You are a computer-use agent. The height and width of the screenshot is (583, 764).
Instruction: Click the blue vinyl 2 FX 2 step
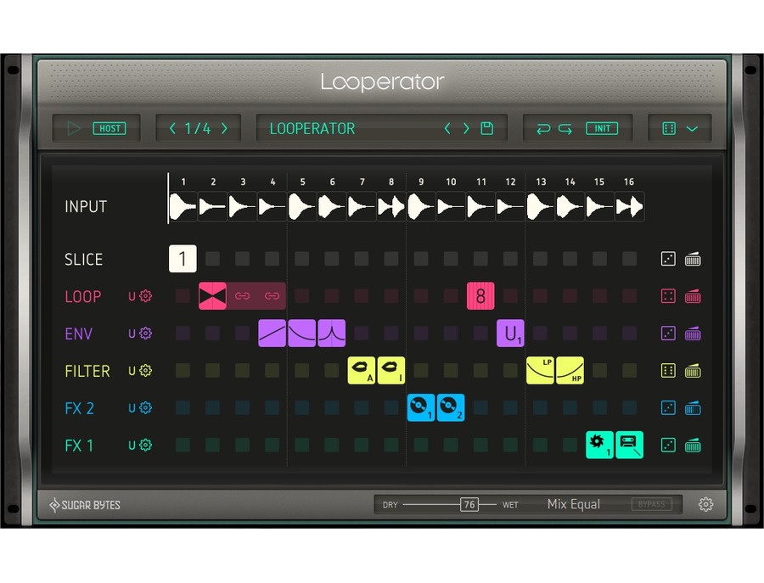(x=451, y=407)
